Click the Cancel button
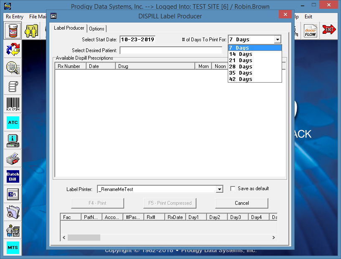341x259 pixels. [242, 203]
